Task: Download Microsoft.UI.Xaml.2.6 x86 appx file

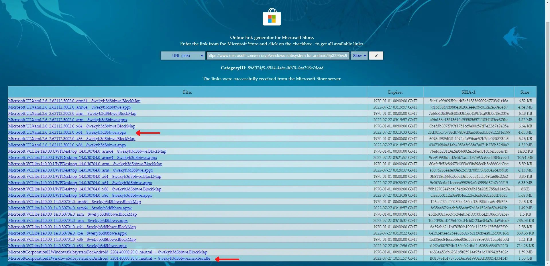Action: pyautogui.click(x=67, y=145)
